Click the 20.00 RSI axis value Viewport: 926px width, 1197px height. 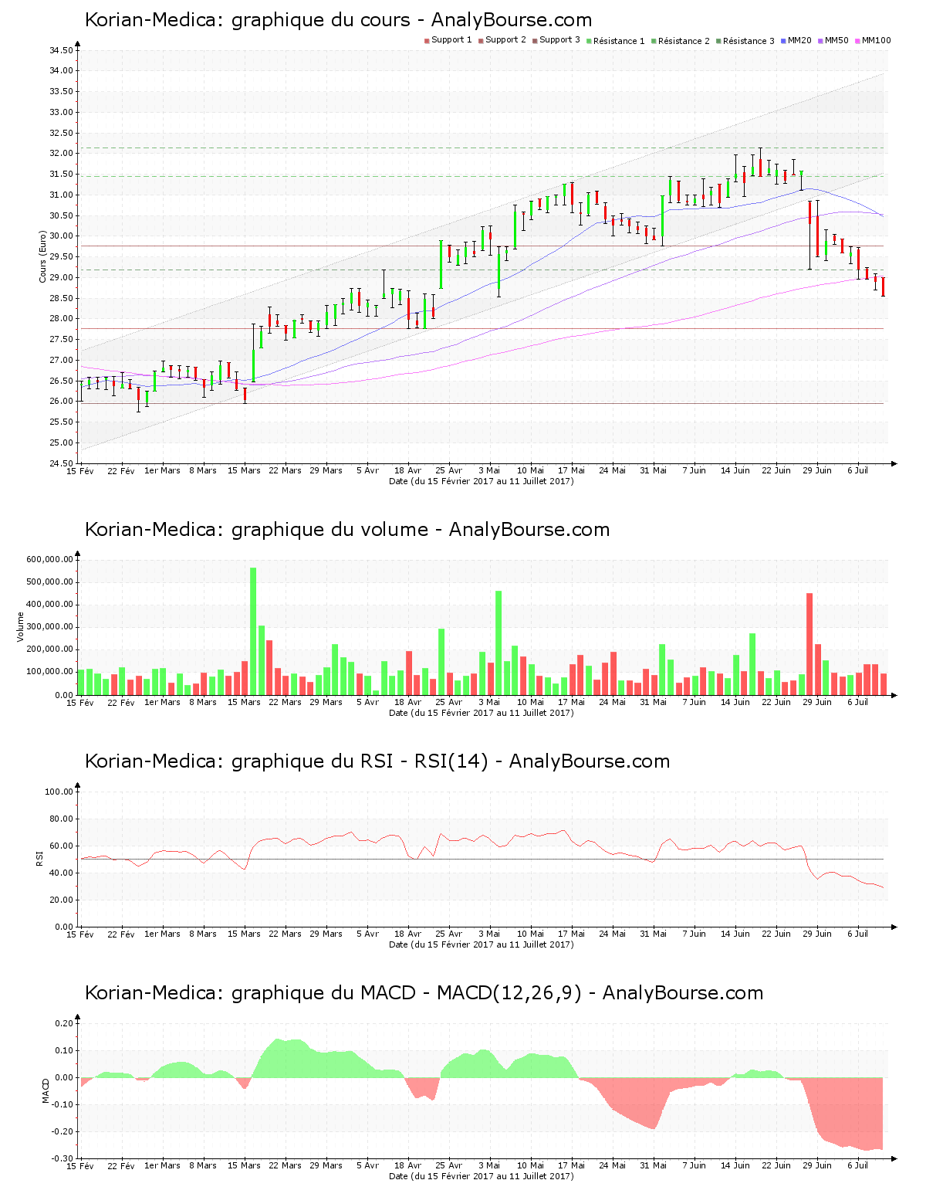pos(62,900)
